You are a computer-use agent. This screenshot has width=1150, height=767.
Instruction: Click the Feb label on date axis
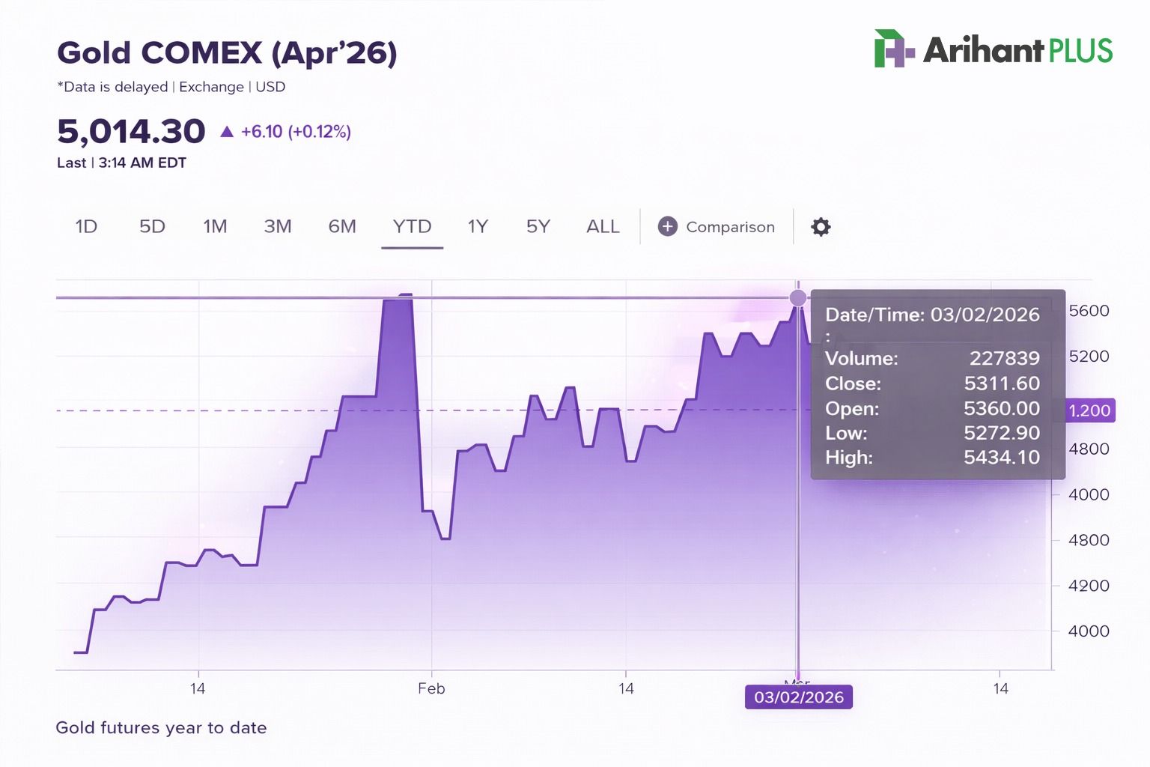point(431,688)
